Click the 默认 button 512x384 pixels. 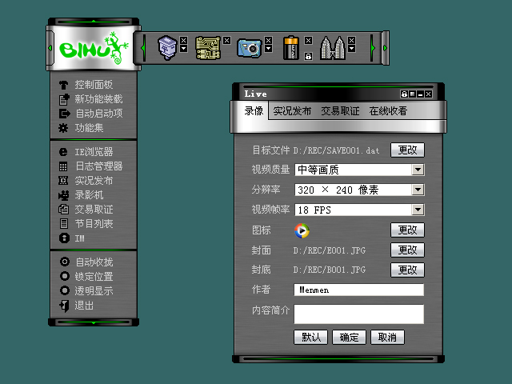[x=311, y=337]
